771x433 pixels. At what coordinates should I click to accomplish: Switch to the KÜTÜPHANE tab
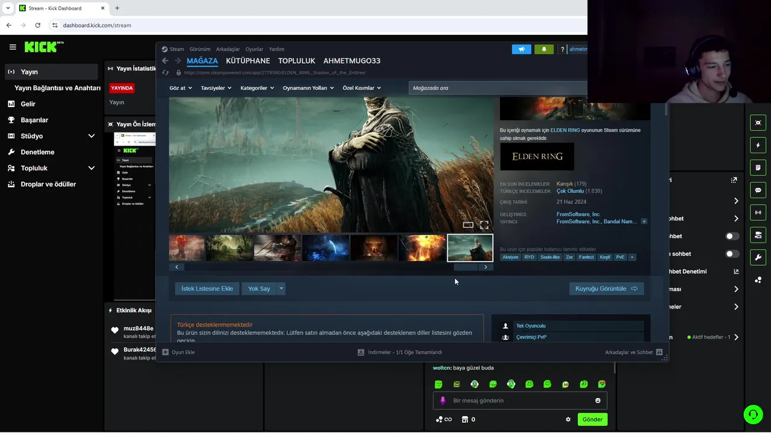(x=248, y=61)
